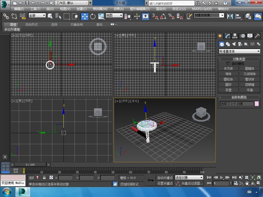
Task: Activate the Select Object tool
Action: [50, 16]
